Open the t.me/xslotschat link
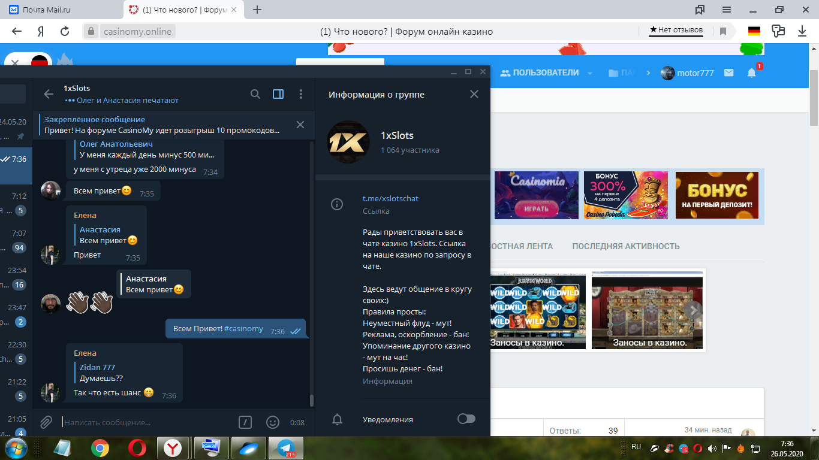The width and height of the screenshot is (819, 460). point(390,198)
